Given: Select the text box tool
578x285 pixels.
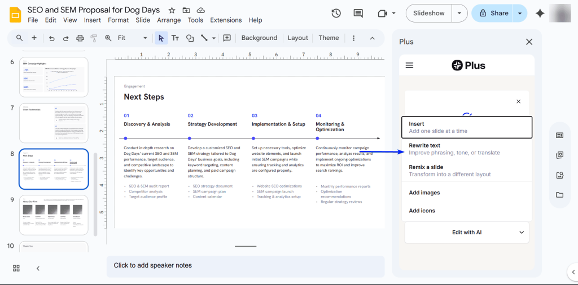Looking at the screenshot, I should [x=176, y=38].
